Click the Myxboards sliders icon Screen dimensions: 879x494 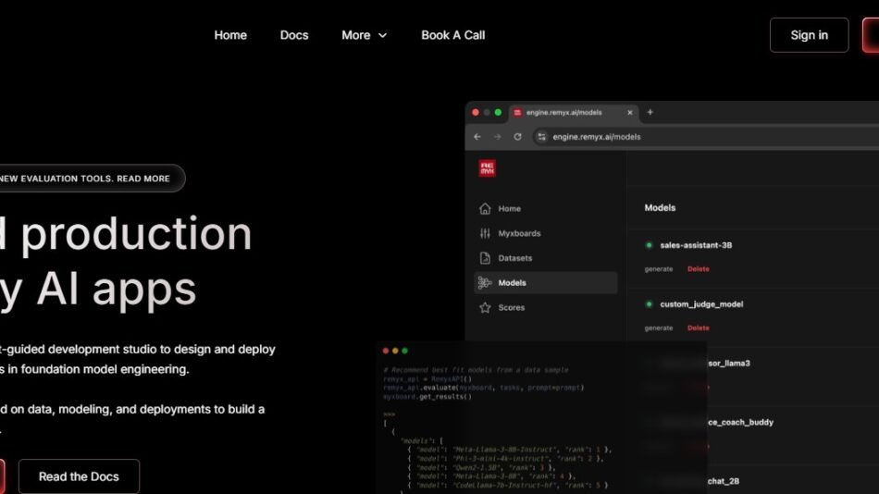tap(485, 234)
